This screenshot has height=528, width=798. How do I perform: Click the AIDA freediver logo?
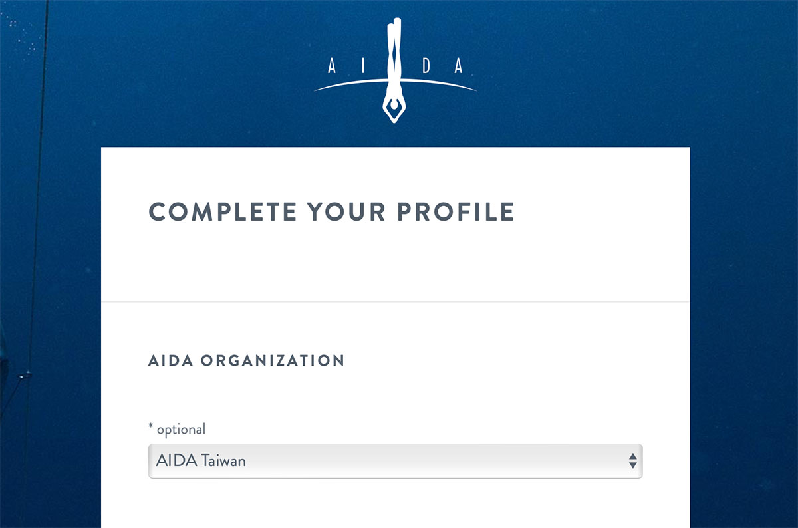pos(395,70)
